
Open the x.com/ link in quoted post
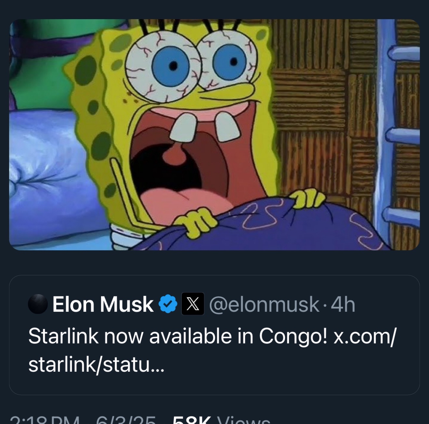[365, 336]
